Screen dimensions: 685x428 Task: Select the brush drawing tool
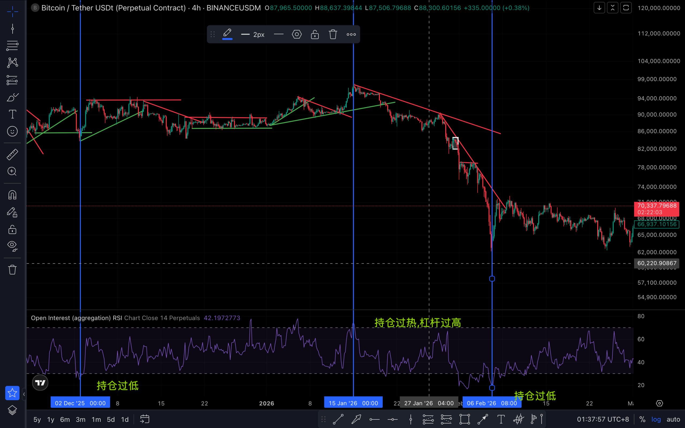tap(13, 97)
